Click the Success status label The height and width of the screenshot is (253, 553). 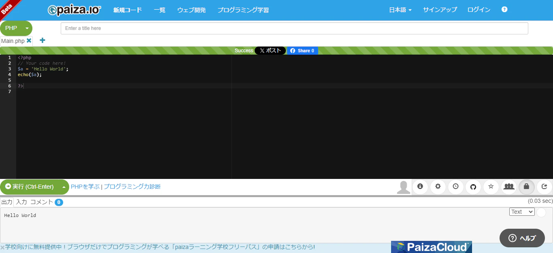[244, 51]
